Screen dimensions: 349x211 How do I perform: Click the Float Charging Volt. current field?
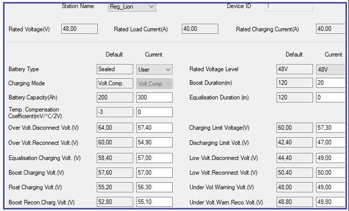154,187
